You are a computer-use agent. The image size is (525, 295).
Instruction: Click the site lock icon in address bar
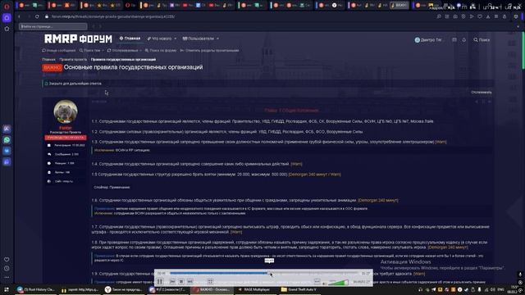click(47, 16)
